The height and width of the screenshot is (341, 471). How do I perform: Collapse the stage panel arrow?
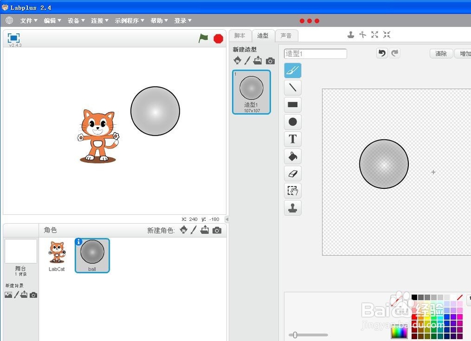(x=227, y=219)
